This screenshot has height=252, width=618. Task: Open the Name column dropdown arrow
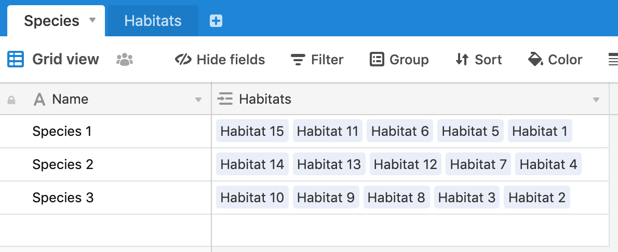(198, 100)
